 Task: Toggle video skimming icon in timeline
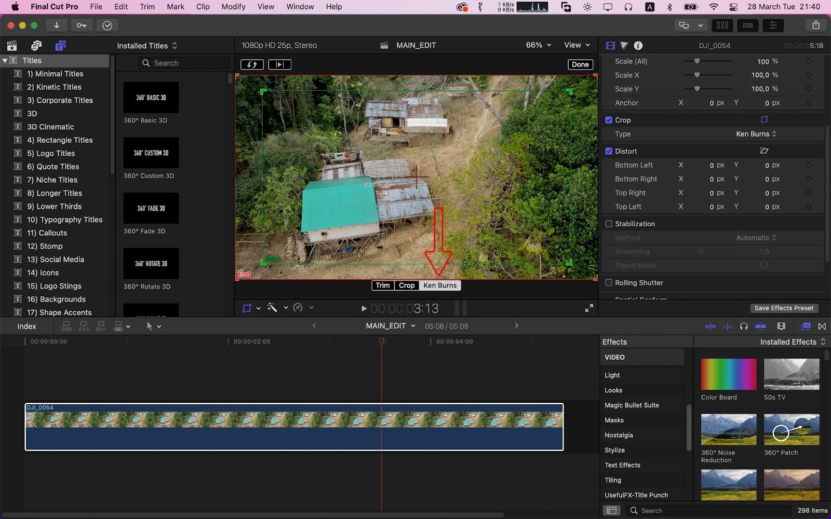(710, 326)
